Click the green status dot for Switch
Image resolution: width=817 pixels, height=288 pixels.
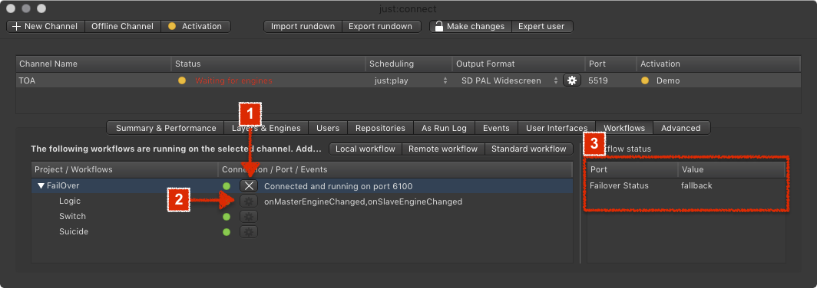click(x=226, y=216)
